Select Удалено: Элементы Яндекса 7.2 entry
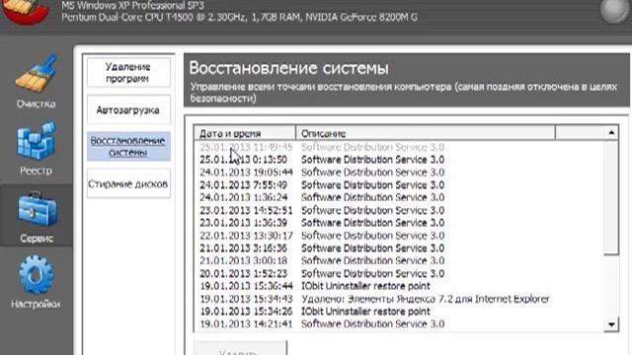Image resolution: width=632 pixels, height=355 pixels. tap(399, 299)
